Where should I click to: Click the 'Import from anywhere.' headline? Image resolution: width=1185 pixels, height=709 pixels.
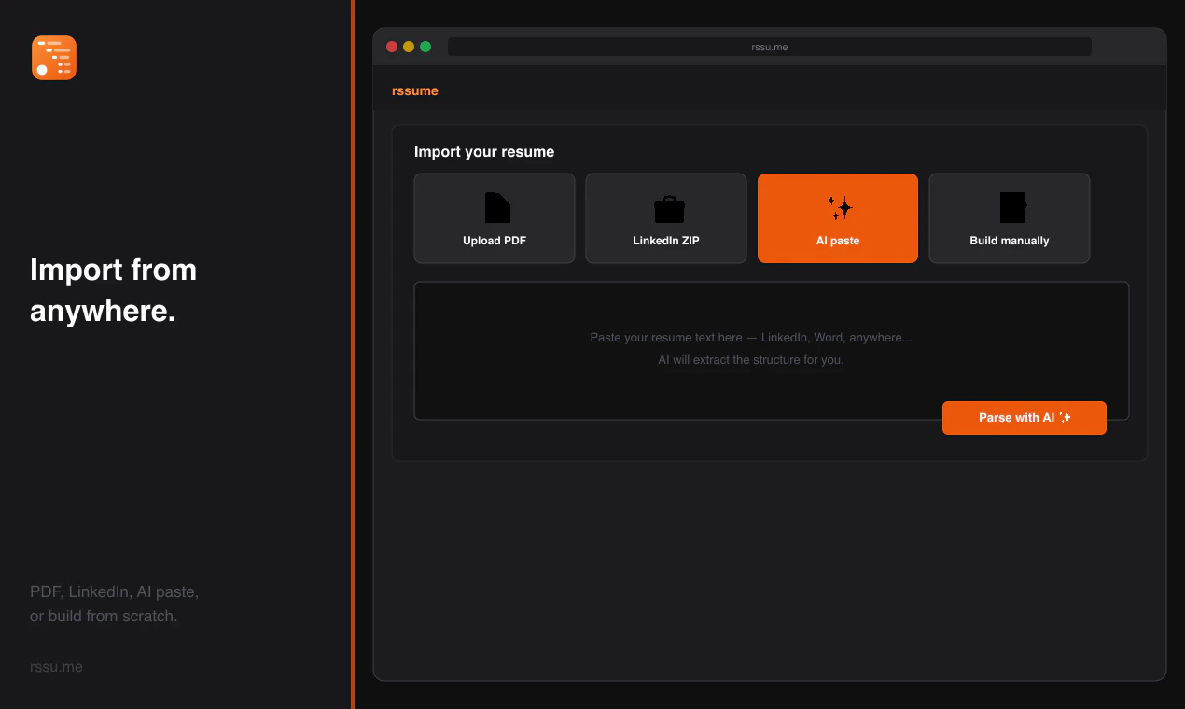click(114, 290)
